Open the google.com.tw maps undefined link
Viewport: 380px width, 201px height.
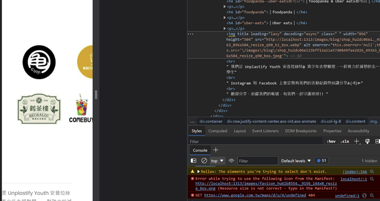(x=255, y=195)
